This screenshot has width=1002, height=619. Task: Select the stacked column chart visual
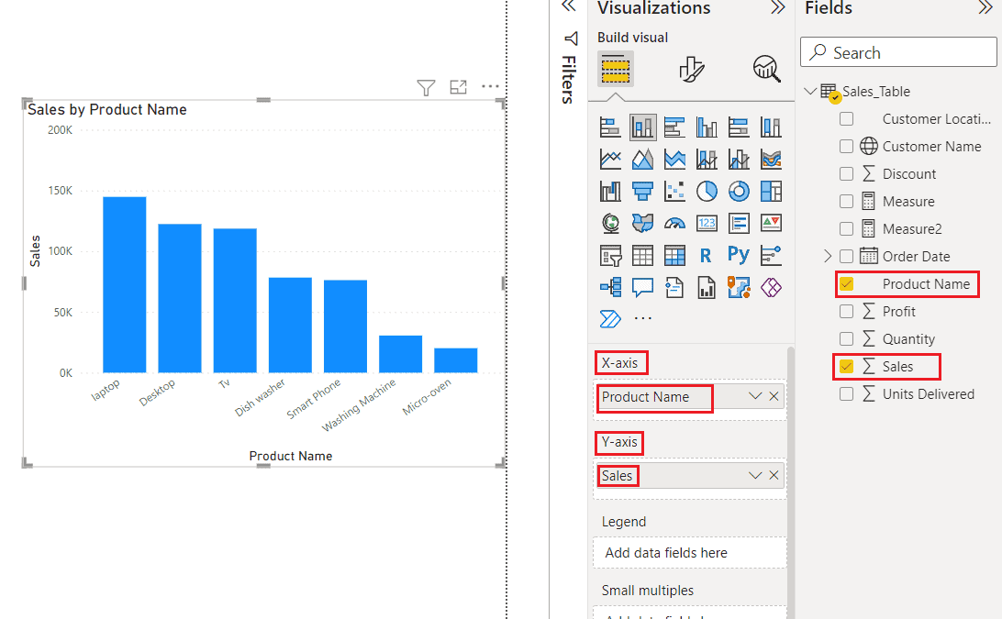[x=642, y=127]
